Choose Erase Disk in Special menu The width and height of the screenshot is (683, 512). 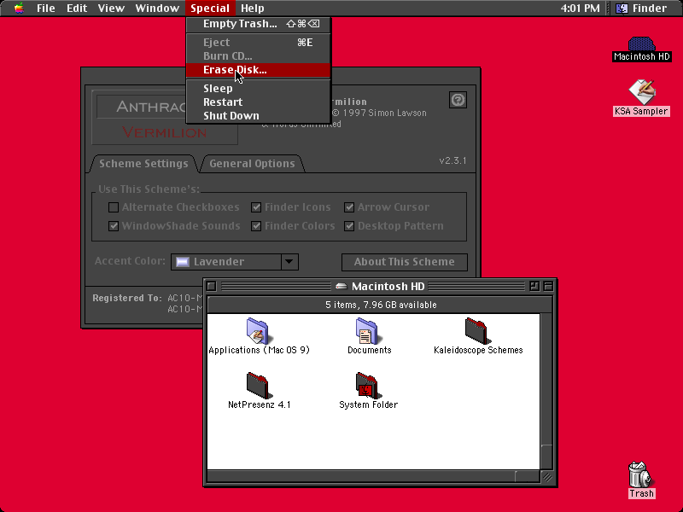(x=259, y=70)
